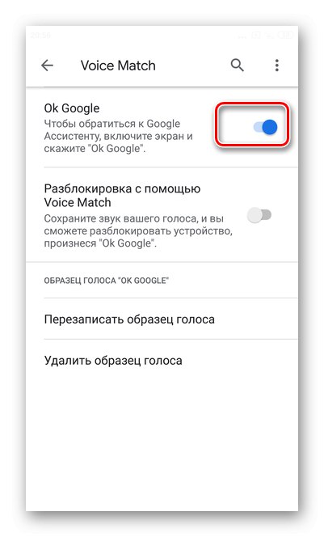Tap the back arrow in header
The height and width of the screenshot is (537, 324).
coord(47,65)
